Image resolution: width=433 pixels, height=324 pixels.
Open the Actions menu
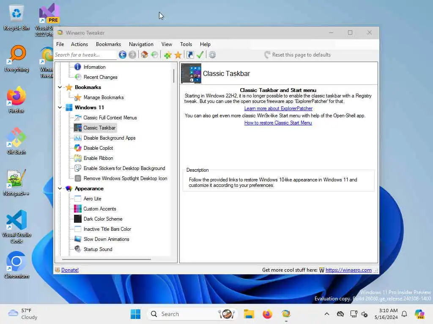pos(79,44)
